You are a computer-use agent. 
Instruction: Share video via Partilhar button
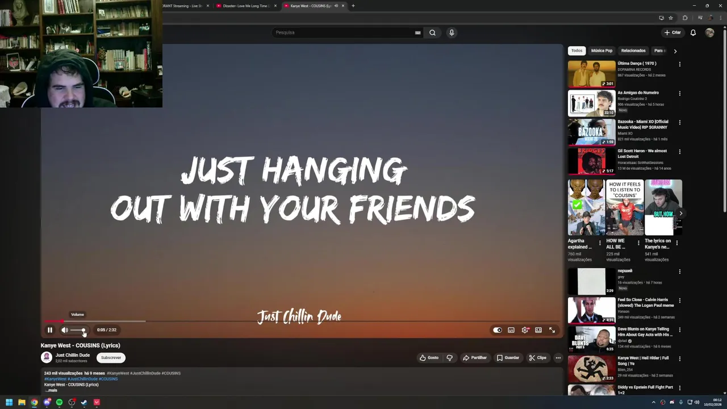pos(475,358)
